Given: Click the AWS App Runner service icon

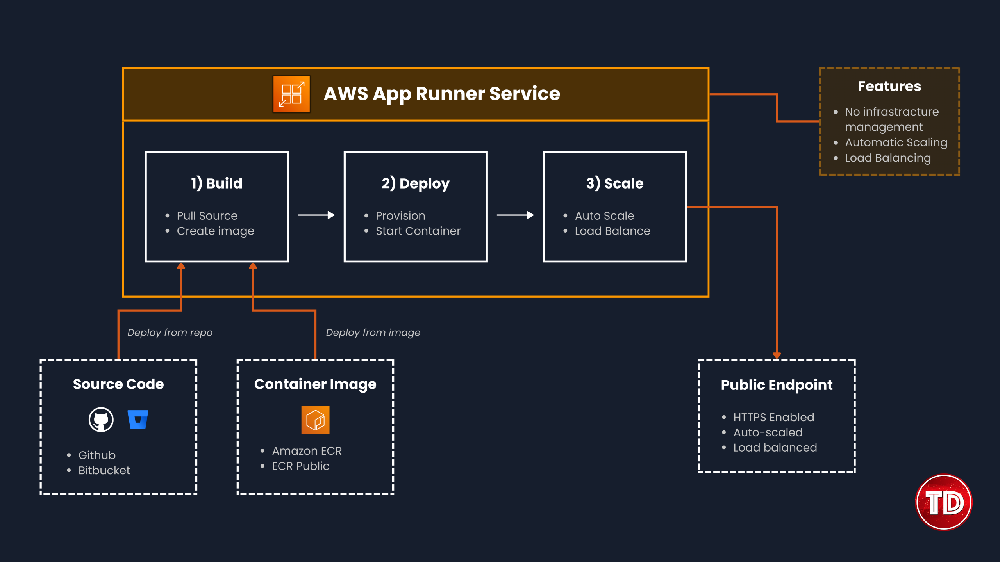Looking at the screenshot, I should [x=291, y=94].
